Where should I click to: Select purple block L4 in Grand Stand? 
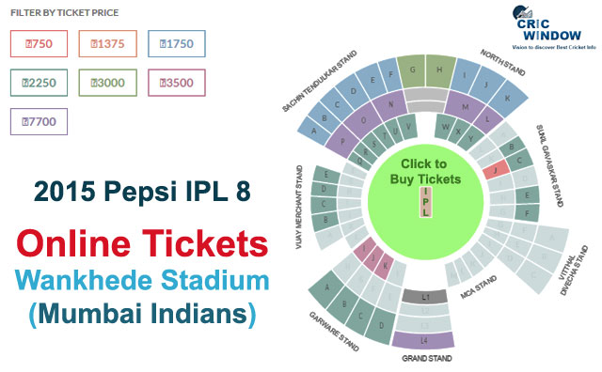(423, 340)
